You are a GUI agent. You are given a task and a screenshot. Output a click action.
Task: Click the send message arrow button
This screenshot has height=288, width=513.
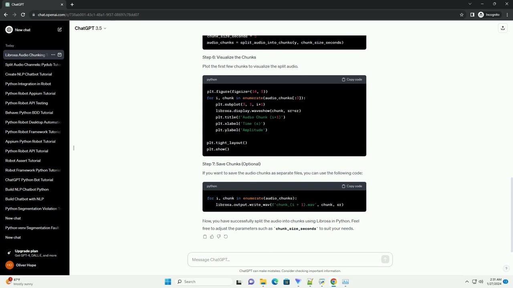point(385,260)
